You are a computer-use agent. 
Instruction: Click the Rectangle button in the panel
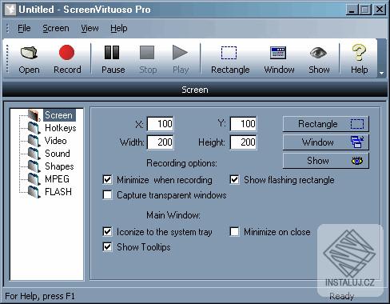(x=326, y=124)
